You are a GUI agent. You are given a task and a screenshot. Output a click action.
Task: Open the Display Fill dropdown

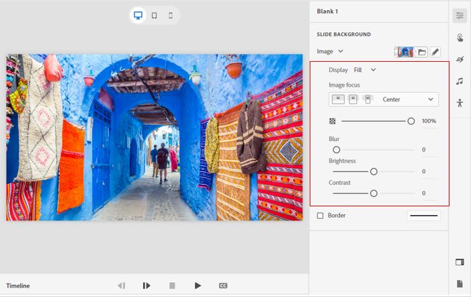click(365, 70)
